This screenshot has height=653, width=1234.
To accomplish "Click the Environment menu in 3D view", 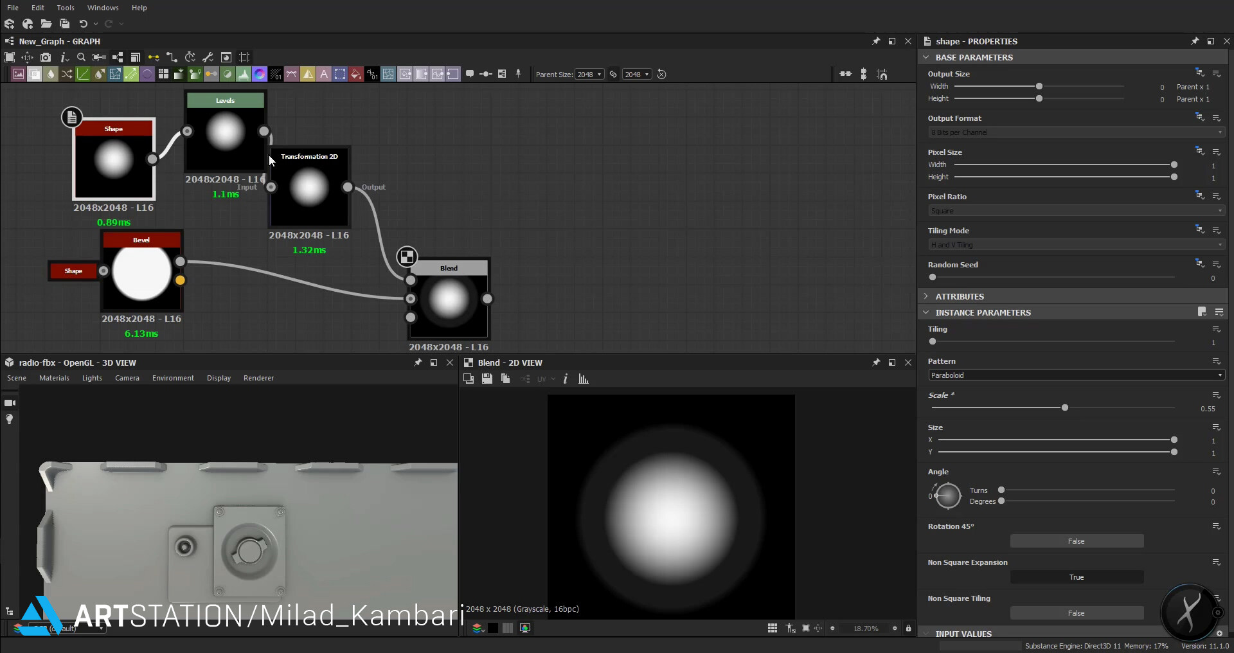I will 173,378.
